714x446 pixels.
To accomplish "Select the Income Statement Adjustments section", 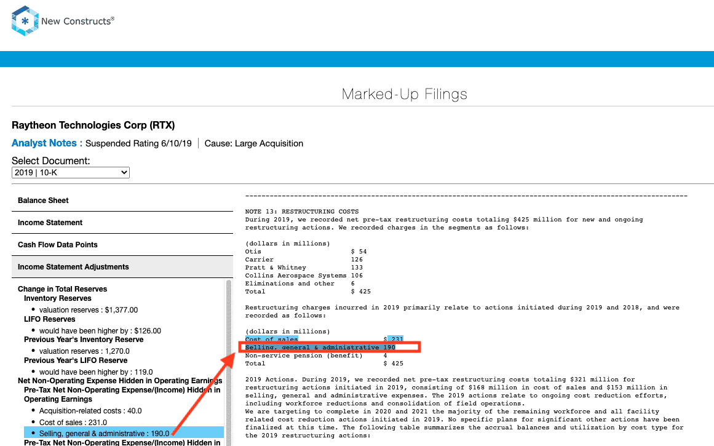I will coord(122,267).
